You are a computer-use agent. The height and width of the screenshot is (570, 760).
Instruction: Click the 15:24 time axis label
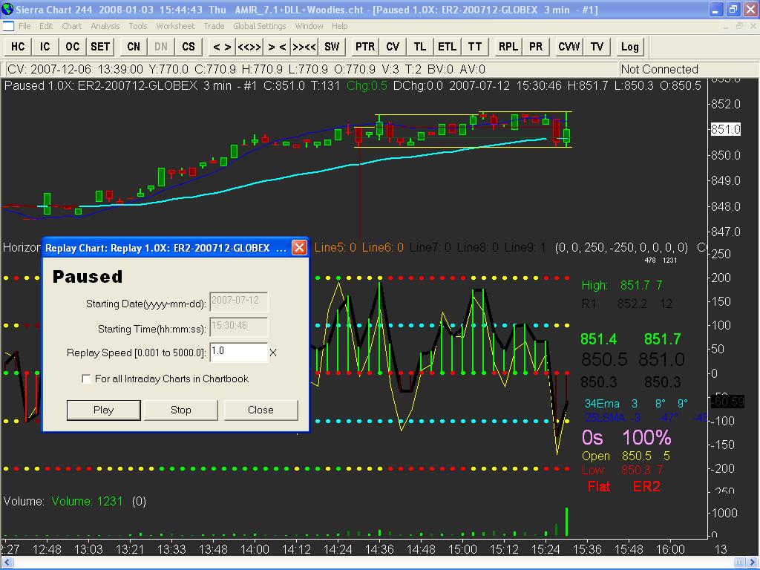(546, 549)
